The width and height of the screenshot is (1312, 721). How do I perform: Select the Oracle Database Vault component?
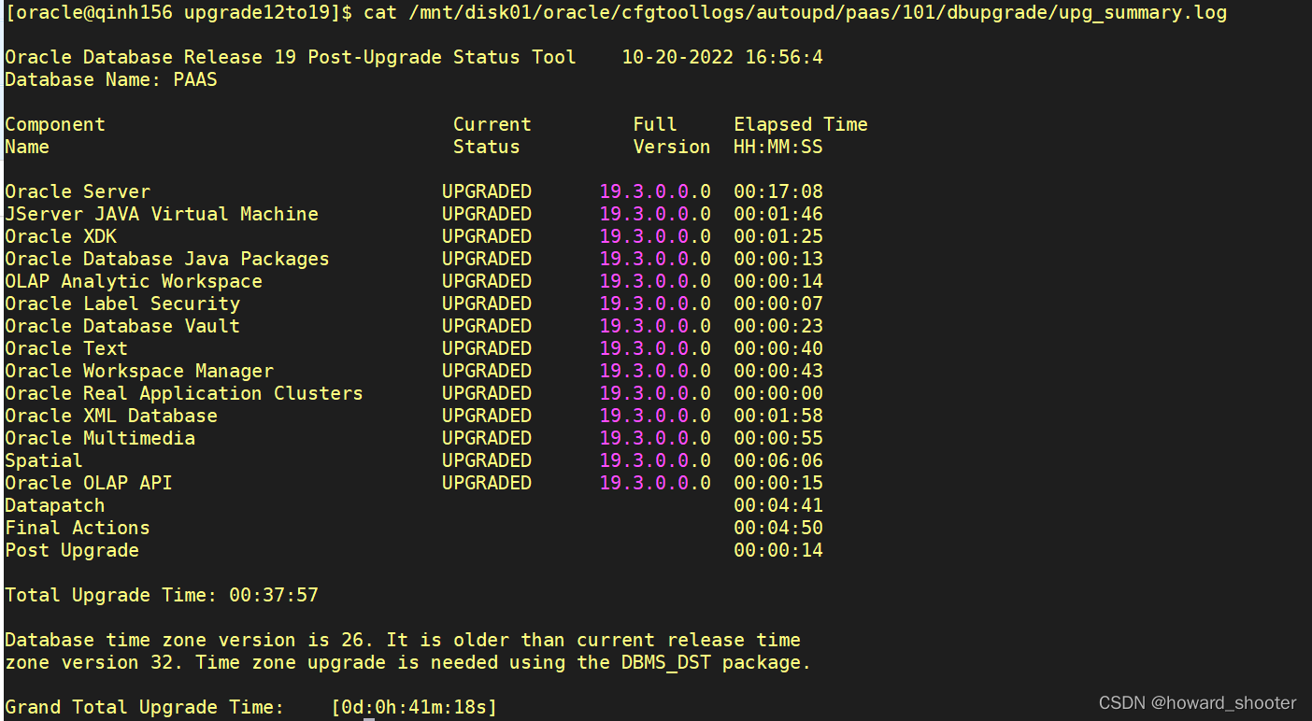pos(121,326)
